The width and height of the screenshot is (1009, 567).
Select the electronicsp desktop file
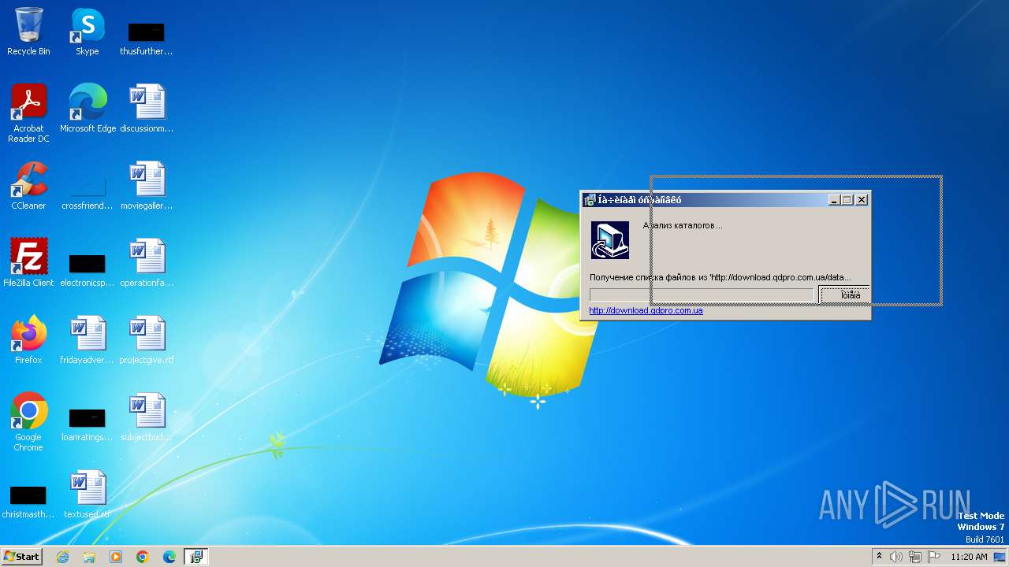click(87, 268)
